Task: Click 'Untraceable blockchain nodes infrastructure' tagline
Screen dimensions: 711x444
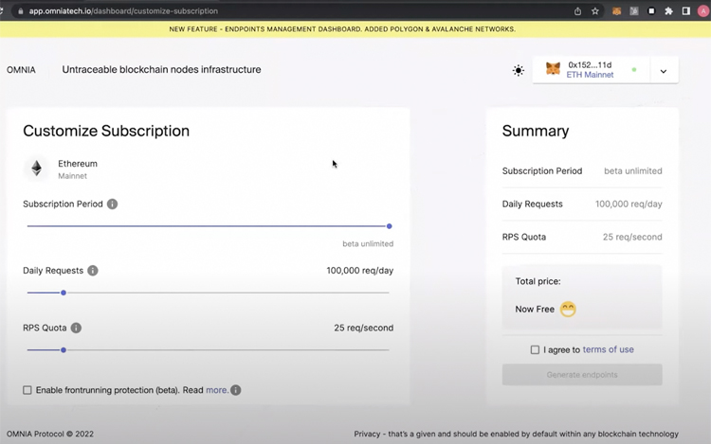Action: tap(161, 70)
